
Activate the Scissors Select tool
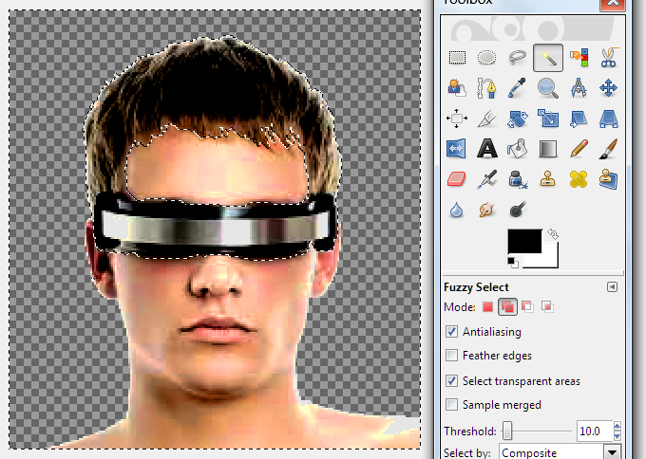coord(608,57)
